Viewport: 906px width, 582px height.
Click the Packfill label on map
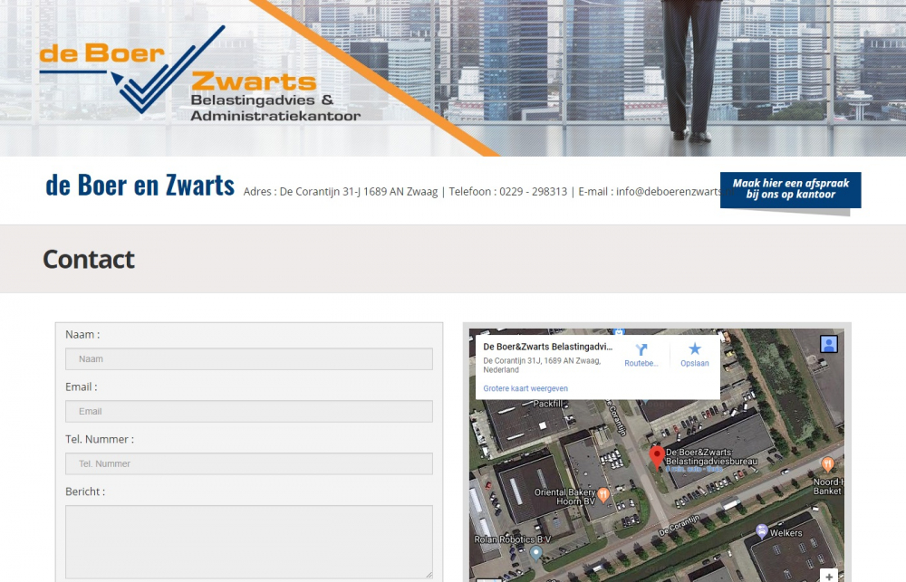[x=547, y=404]
